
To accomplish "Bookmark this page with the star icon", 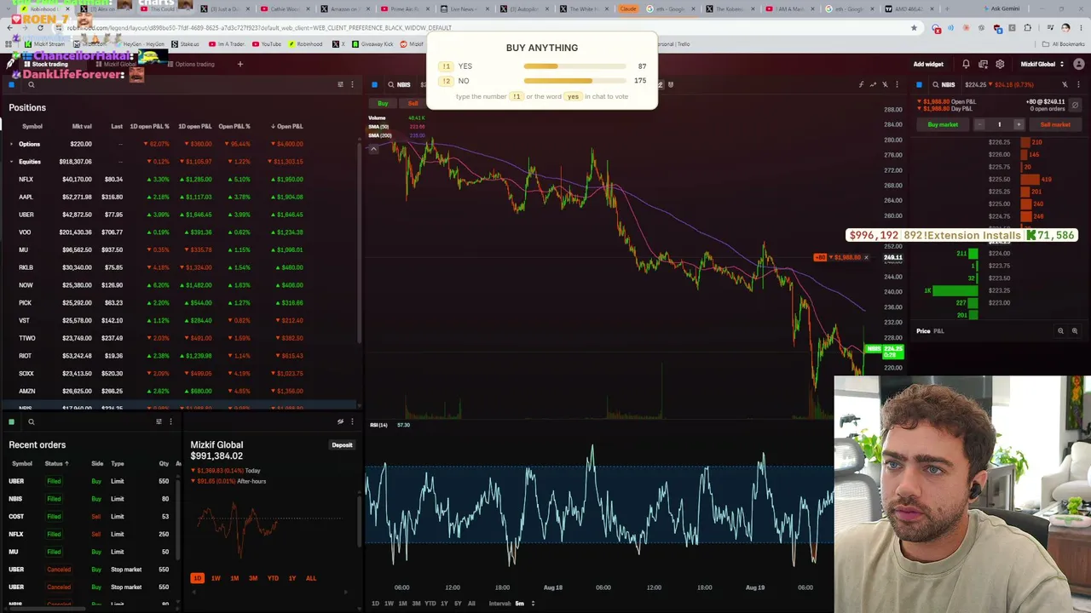I will [x=914, y=27].
